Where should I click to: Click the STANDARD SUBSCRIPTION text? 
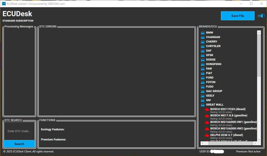(x=18, y=21)
